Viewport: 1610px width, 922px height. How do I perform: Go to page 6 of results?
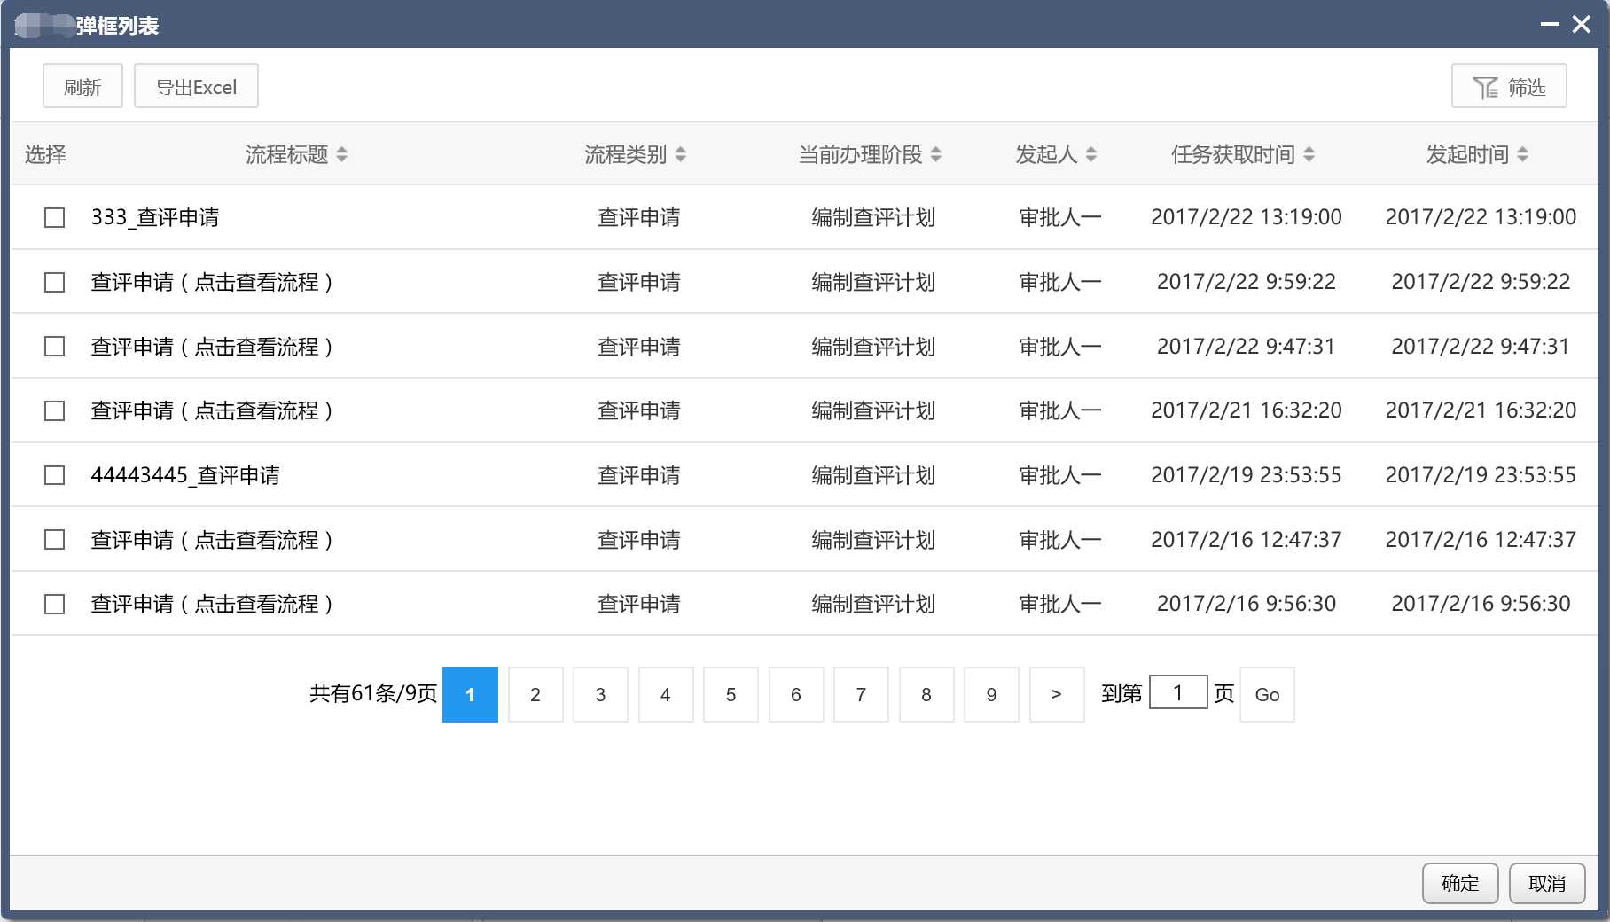pyautogui.click(x=796, y=694)
